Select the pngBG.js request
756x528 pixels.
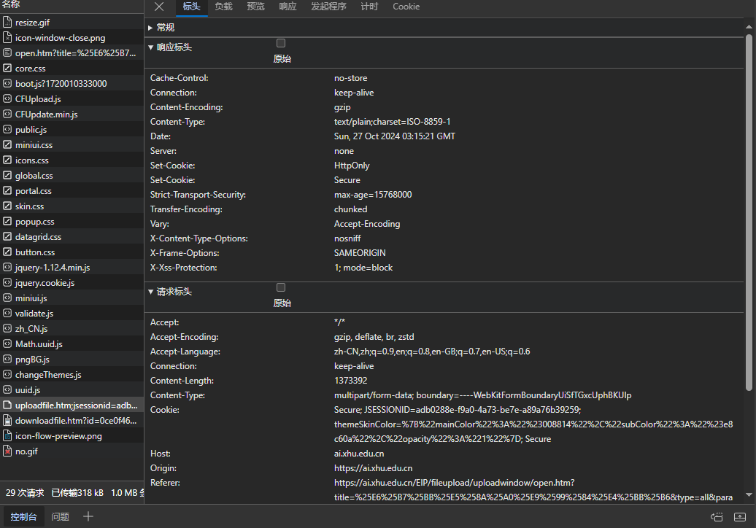(72, 360)
